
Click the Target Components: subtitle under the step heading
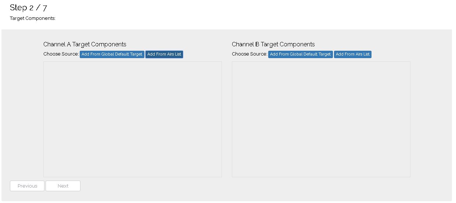click(x=33, y=18)
